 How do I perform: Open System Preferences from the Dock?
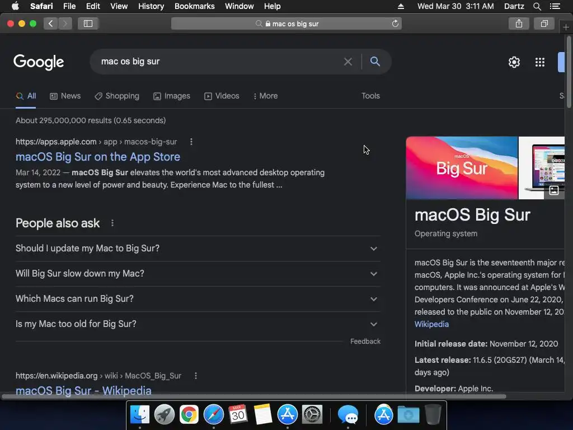coord(312,415)
